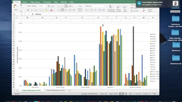
Task: Increase indent icon
Action: pos(74,10)
